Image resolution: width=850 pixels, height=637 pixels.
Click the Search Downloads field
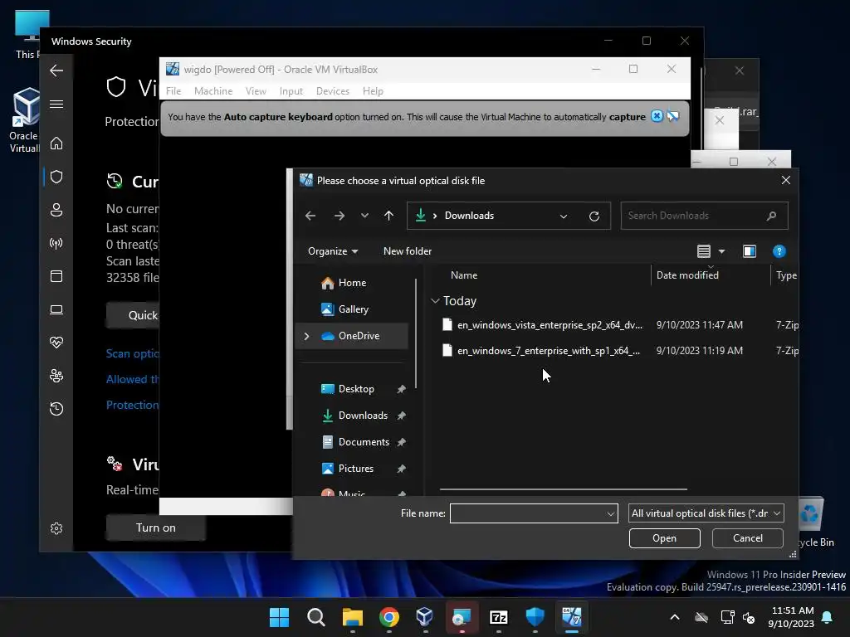(704, 216)
